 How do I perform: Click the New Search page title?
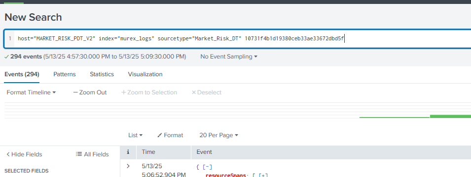click(x=33, y=17)
